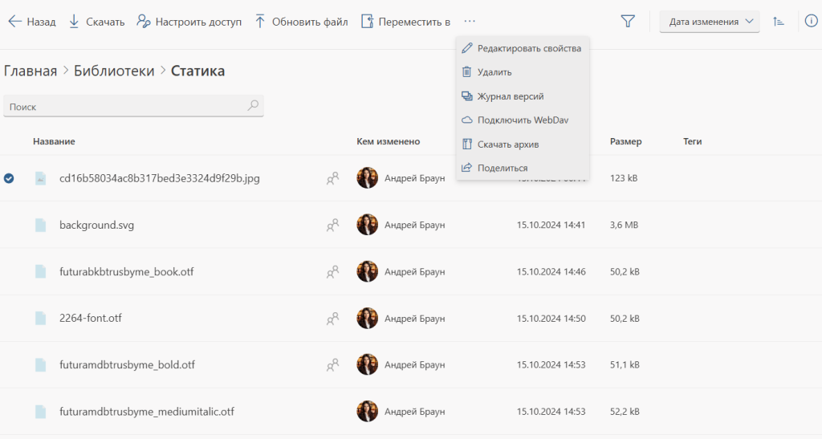Viewport: 822px width, 439px height.
Task: Go to Библиотеки in the breadcrumb
Action: click(114, 71)
